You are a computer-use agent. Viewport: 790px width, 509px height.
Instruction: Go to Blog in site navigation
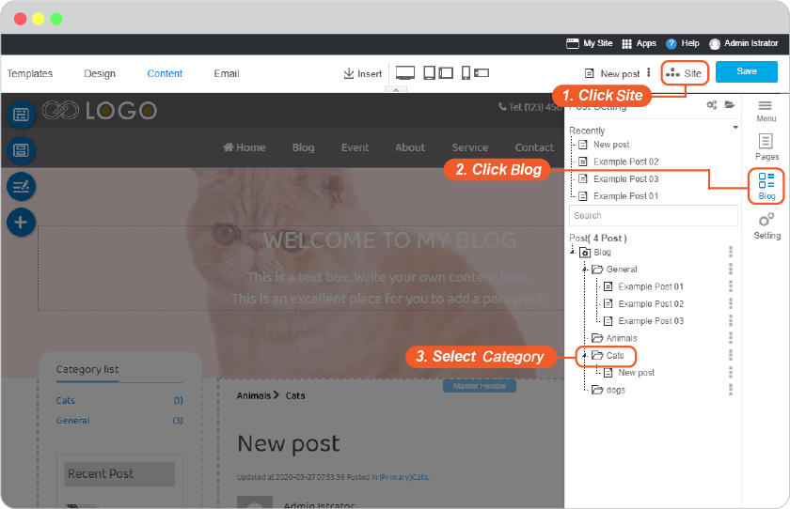tap(303, 147)
